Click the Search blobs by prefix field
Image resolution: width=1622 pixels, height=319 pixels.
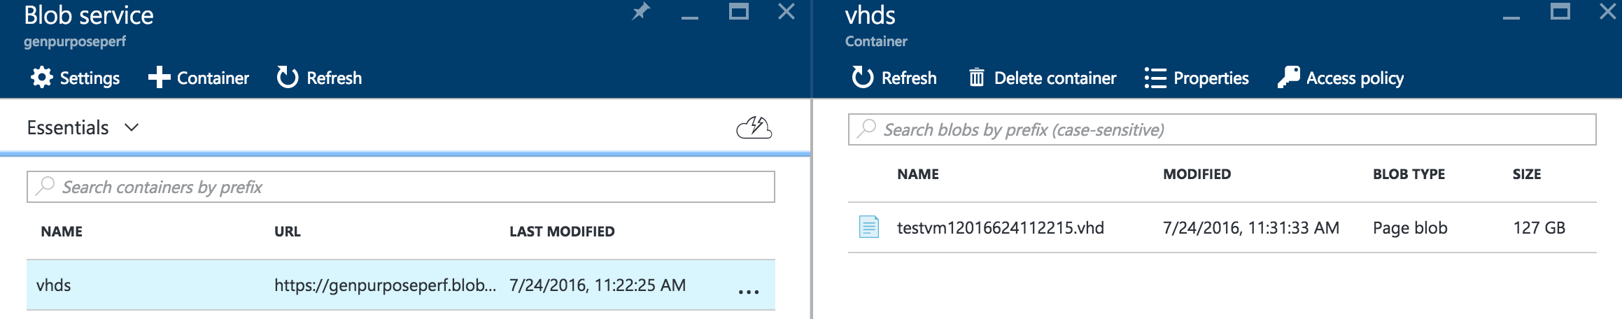1222,129
